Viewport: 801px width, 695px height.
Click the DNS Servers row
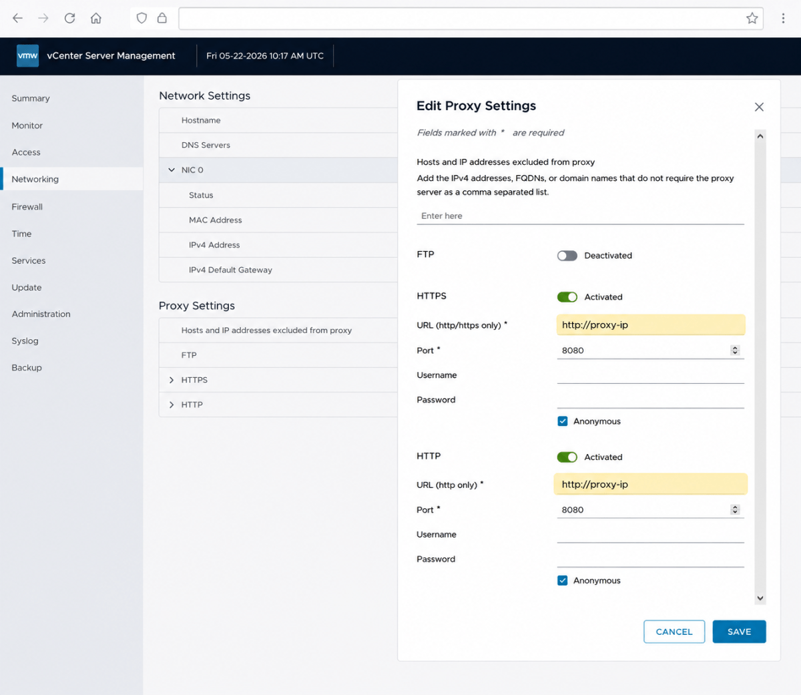[278, 145]
